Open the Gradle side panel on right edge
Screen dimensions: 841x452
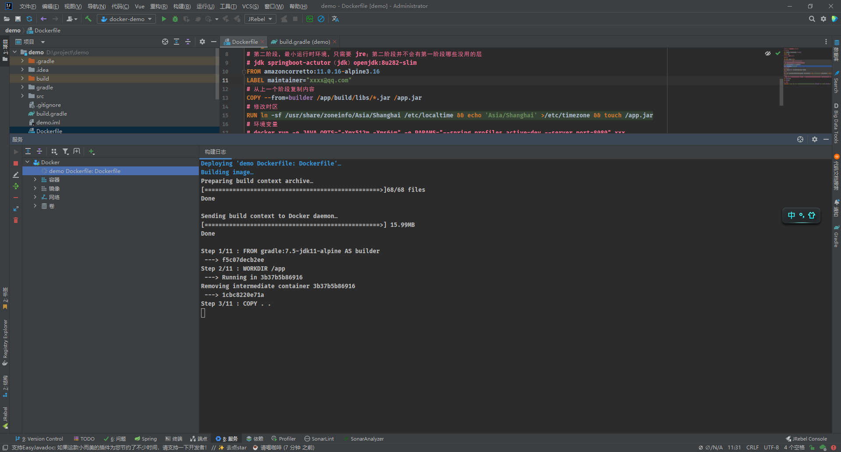[836, 237]
